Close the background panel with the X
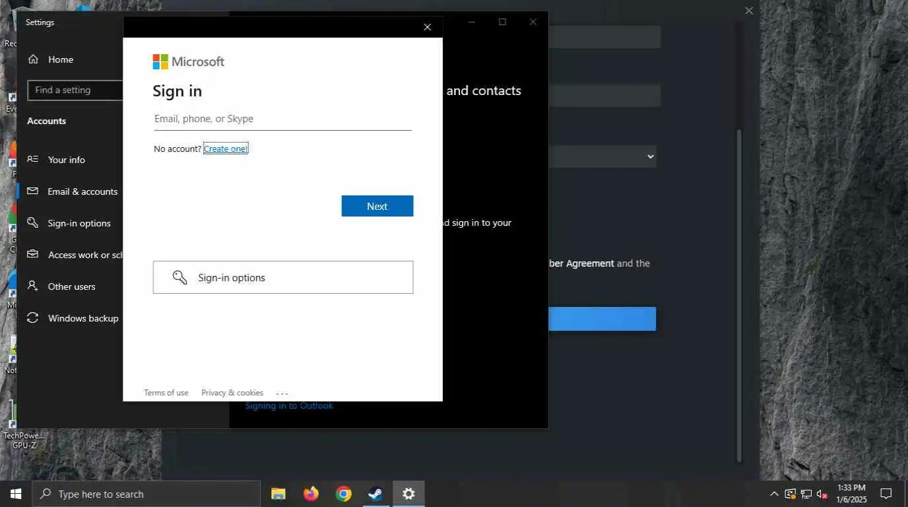Screen dimensions: 908x507 749,11
